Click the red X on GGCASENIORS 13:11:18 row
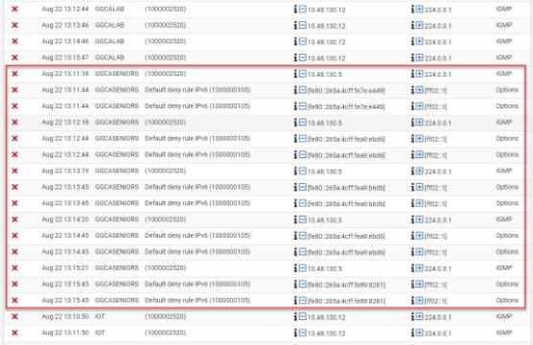 click(14, 74)
